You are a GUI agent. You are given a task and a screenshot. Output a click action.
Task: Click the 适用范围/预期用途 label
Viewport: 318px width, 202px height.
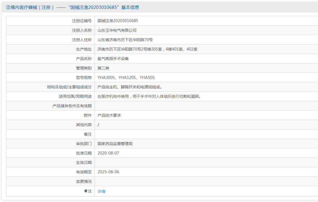(x=75, y=96)
